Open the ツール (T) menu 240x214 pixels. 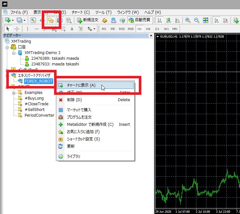[x=103, y=12]
